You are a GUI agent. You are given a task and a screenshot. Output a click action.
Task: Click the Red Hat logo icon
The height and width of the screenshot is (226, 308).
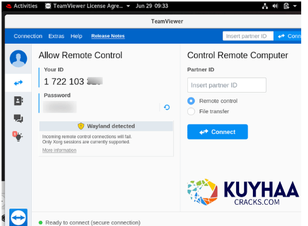9,6
